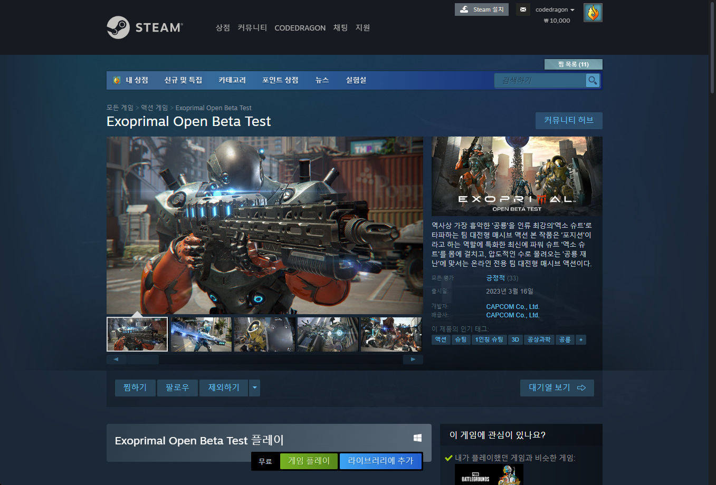Click the thumbnail strip scrollbar handle
Screen dimensions: 716x485
(x=143, y=360)
